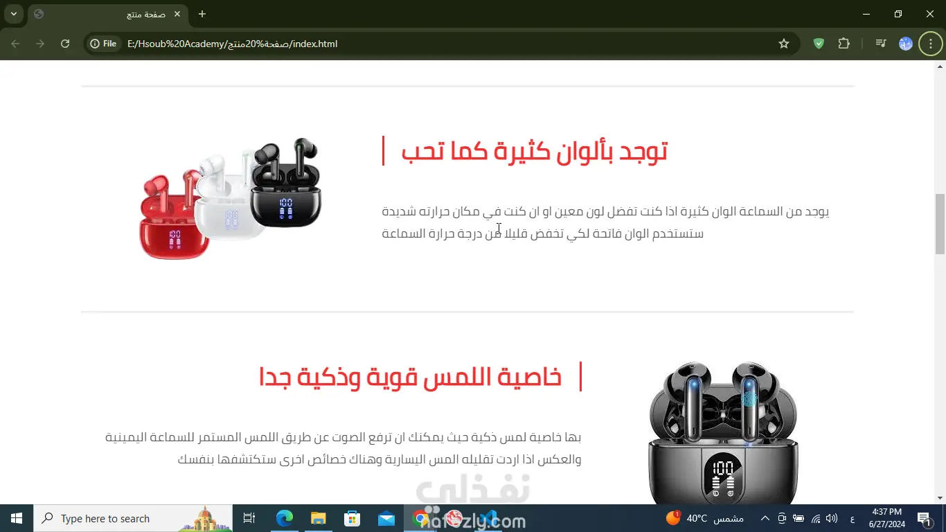Open the media controls icon
This screenshot has width=946, height=532.
point(881,44)
